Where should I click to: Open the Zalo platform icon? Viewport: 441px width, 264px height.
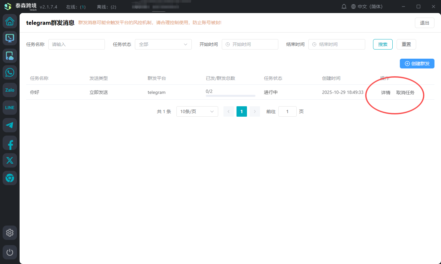coord(10,90)
